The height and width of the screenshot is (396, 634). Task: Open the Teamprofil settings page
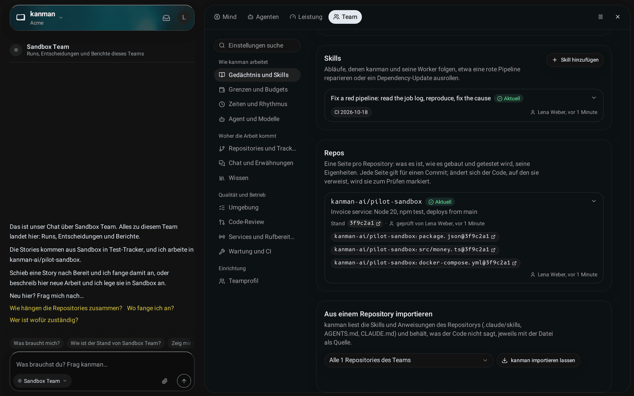click(x=257, y=281)
